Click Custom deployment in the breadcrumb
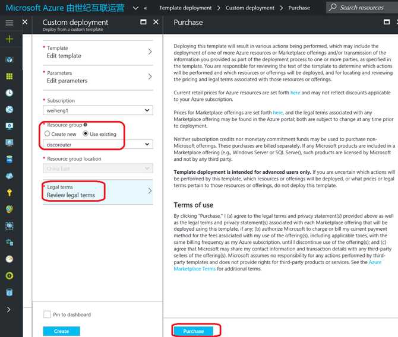 [x=250, y=8]
